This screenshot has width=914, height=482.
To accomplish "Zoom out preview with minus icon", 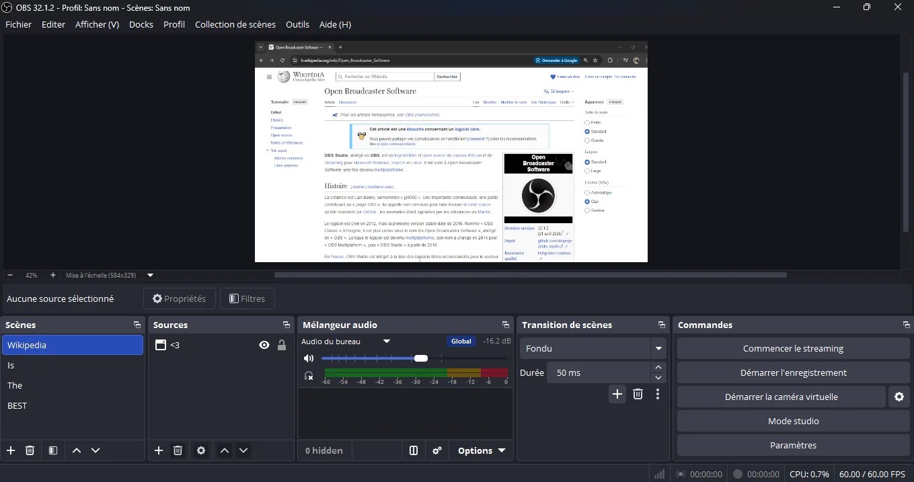I will coord(10,275).
